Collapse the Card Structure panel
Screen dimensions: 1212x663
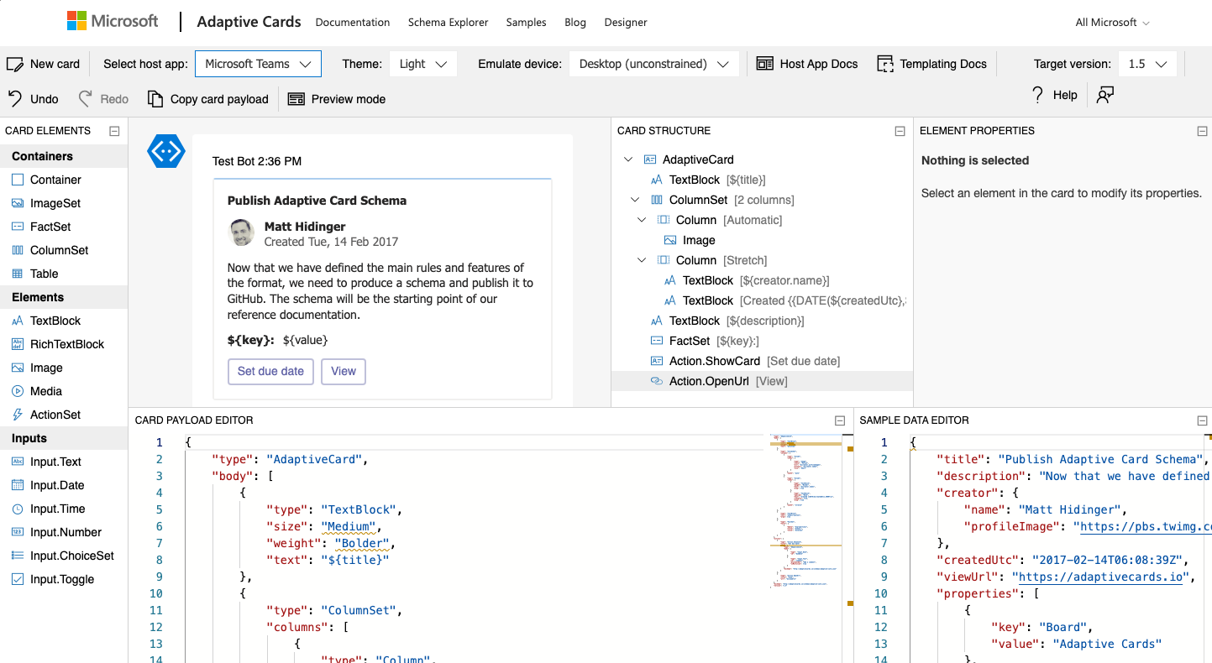pos(900,131)
